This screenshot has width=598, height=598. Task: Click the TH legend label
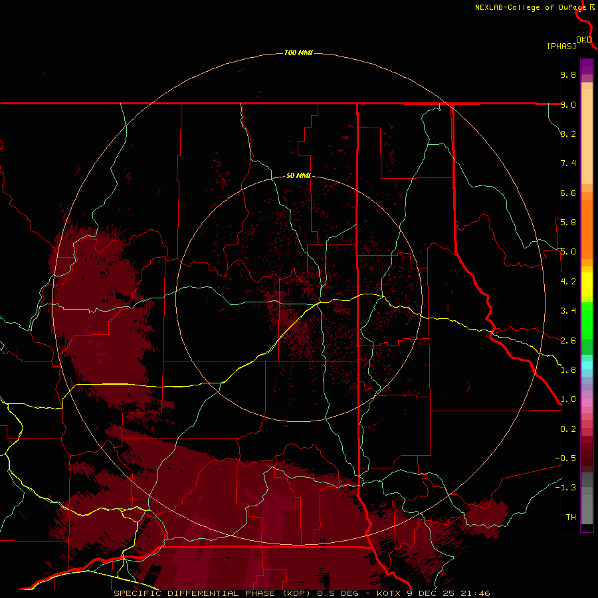click(571, 518)
